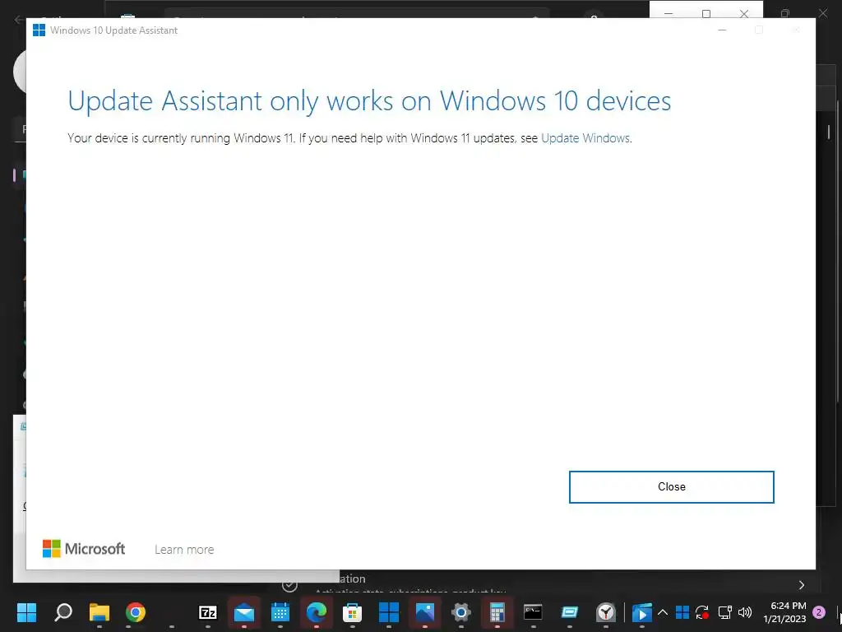Open the clock showing 6:24 PM
The width and height of the screenshot is (842, 632).
784,612
